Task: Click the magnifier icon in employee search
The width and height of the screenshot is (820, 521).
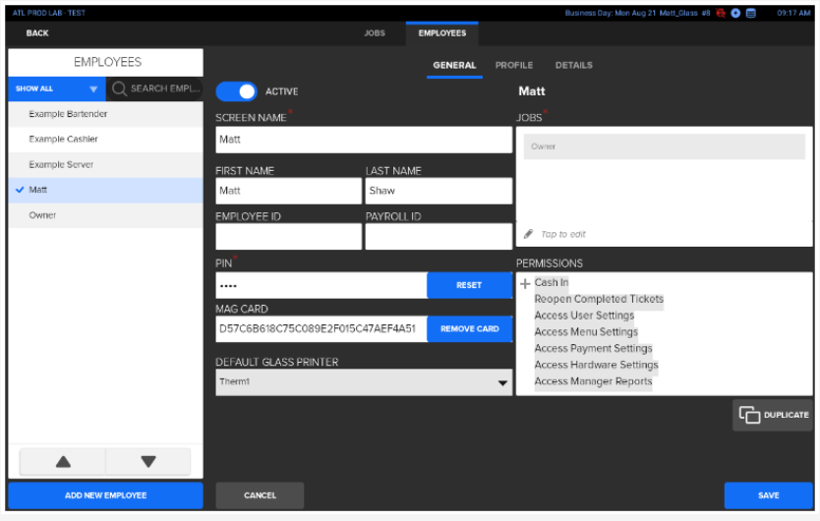Action: (x=119, y=88)
